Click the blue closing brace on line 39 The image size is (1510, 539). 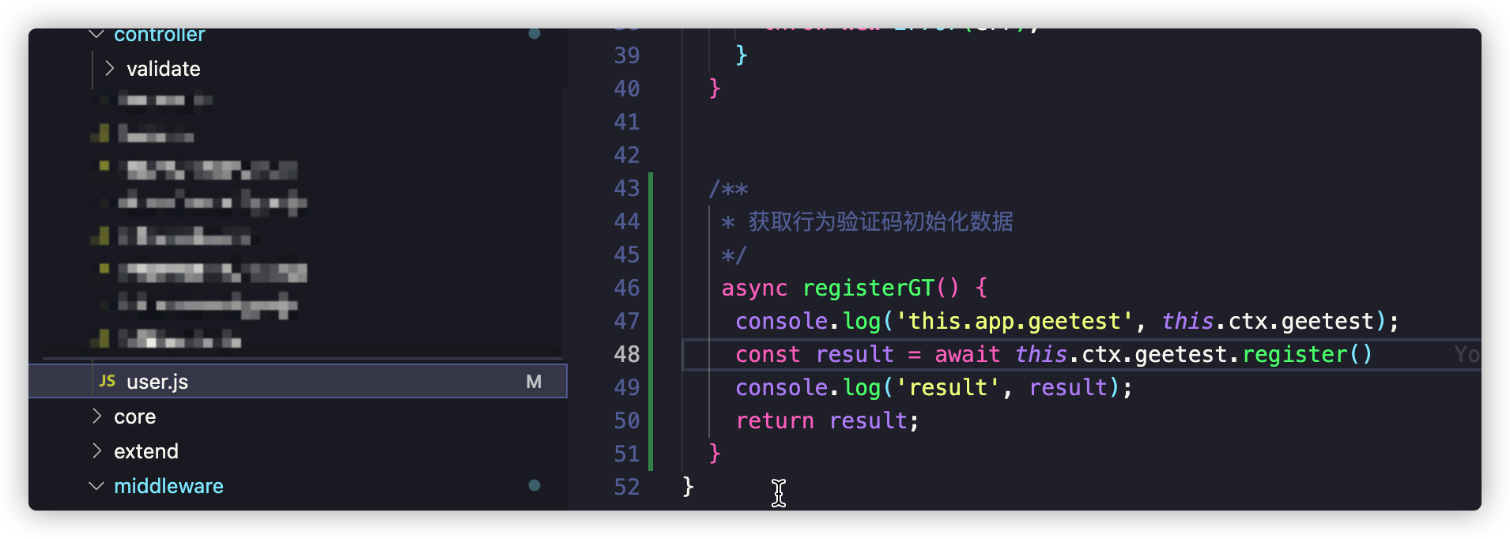tap(741, 55)
